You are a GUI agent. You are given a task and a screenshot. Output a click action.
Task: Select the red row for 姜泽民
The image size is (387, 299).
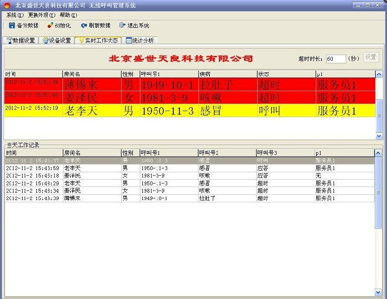coord(190,97)
